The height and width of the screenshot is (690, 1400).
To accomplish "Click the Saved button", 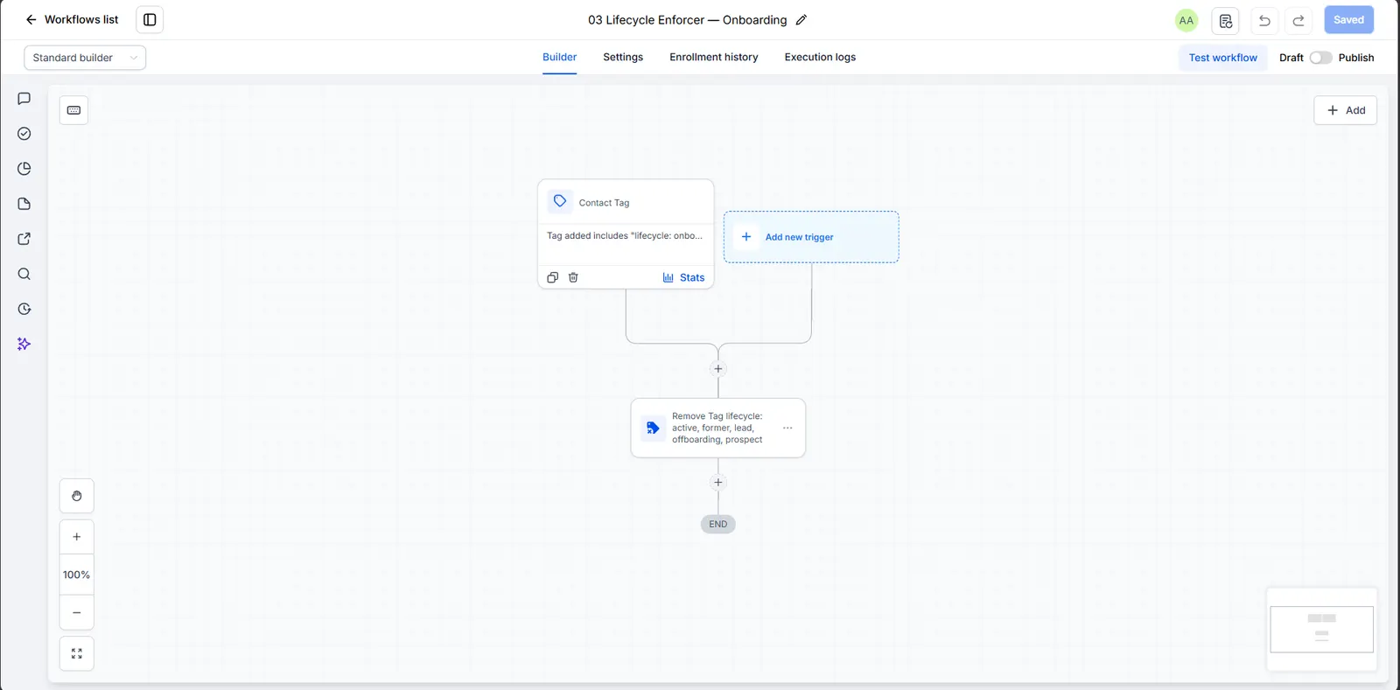I will coord(1348,20).
